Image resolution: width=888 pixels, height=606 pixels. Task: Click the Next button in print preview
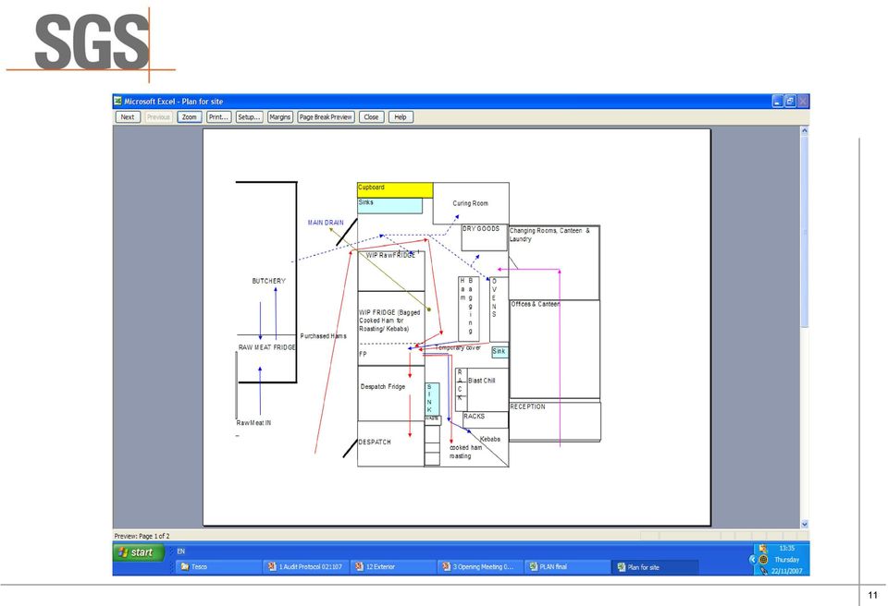[128, 117]
